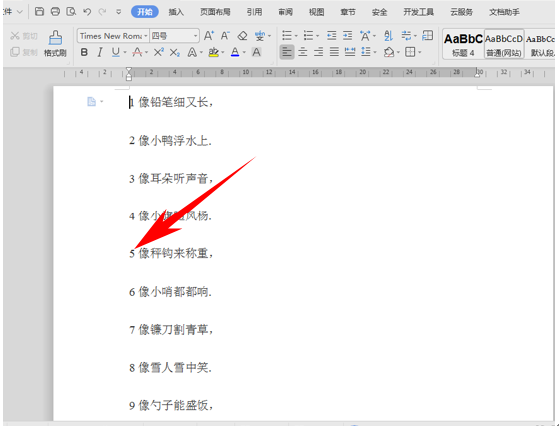559x426 pixels.
Task: Click the Print icon
Action: pyautogui.click(x=55, y=12)
